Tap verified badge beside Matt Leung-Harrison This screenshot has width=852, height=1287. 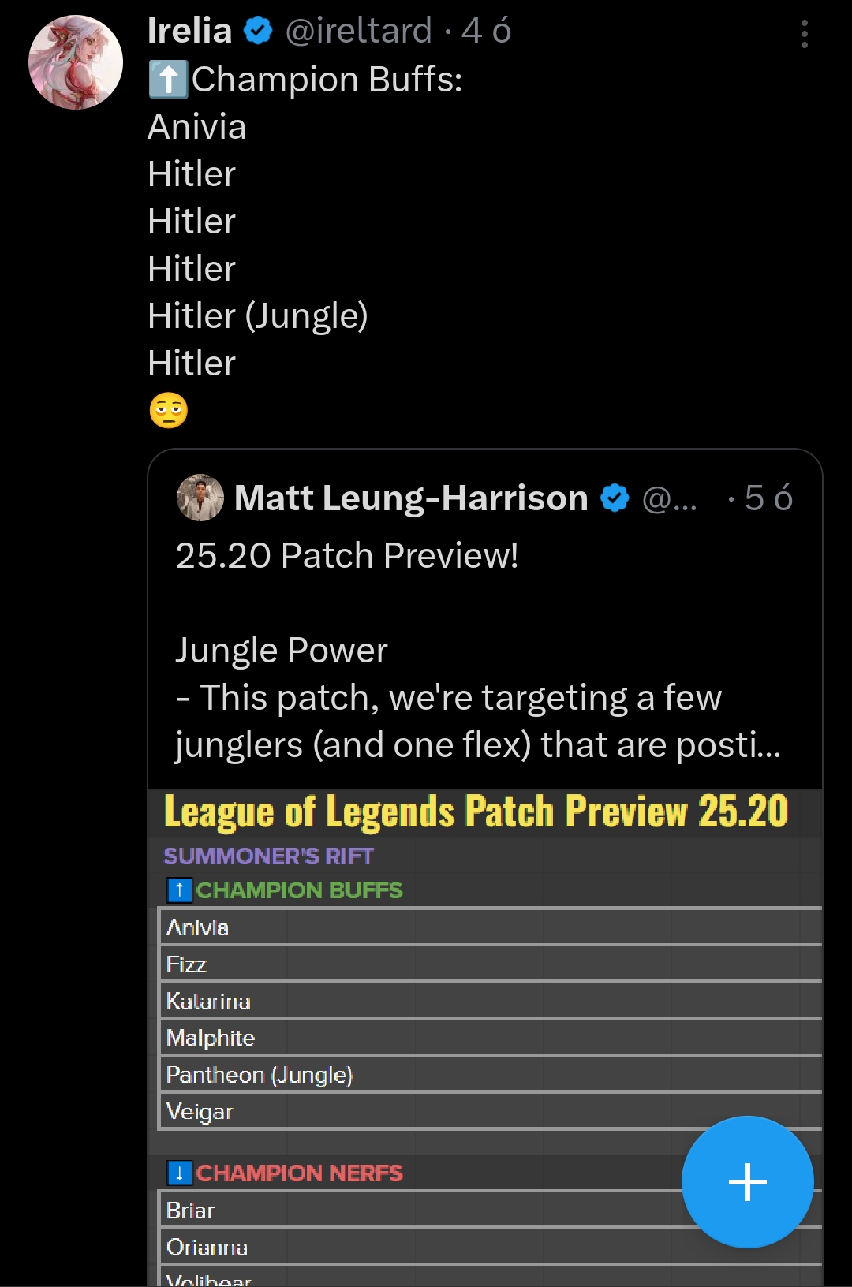coord(615,498)
